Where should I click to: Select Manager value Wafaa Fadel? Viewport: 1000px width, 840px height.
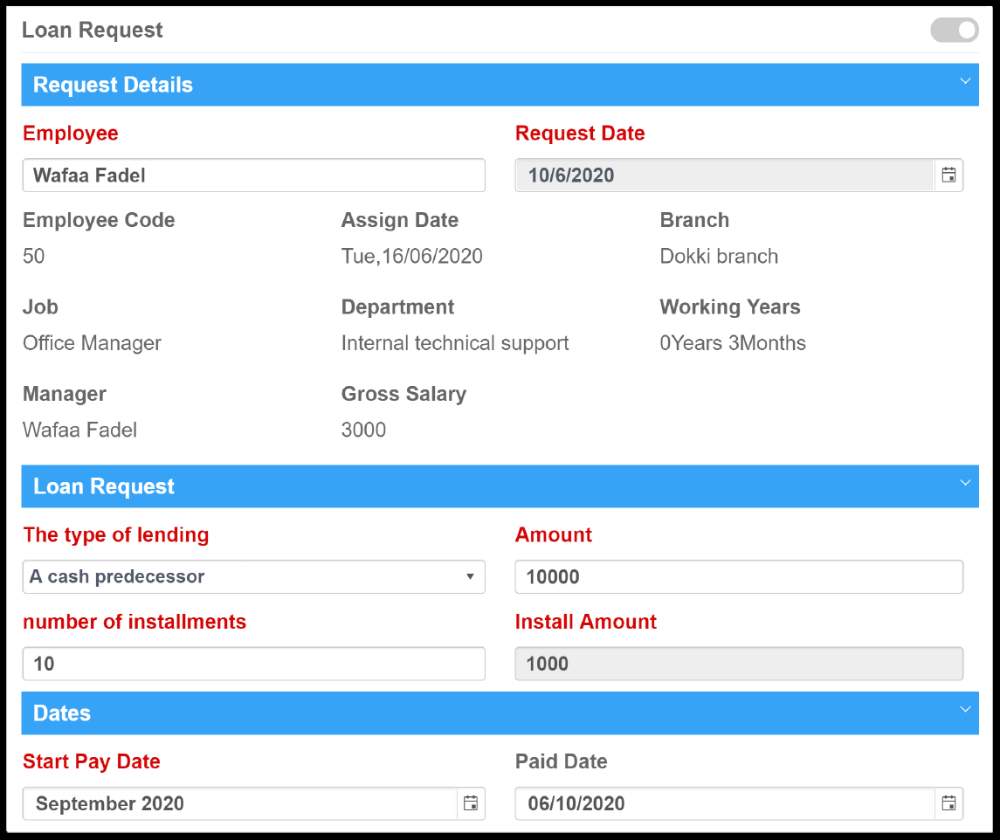79,430
